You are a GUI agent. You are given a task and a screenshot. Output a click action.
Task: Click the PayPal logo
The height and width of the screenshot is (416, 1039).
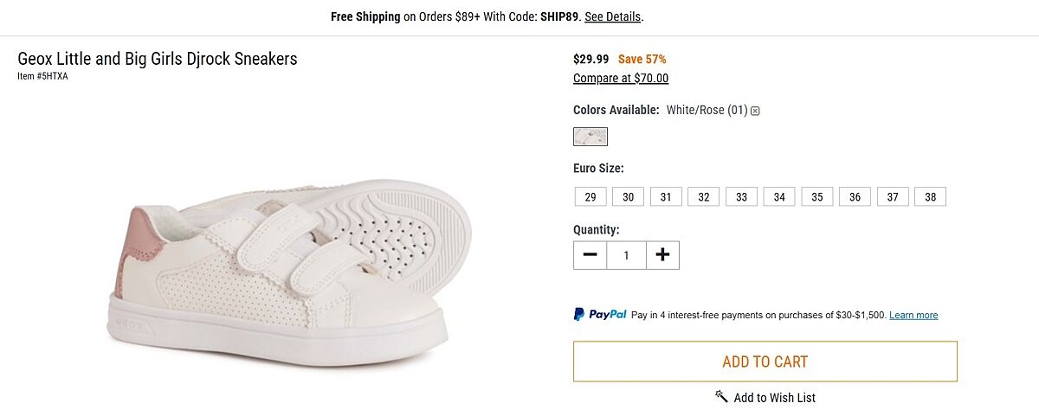tap(600, 315)
